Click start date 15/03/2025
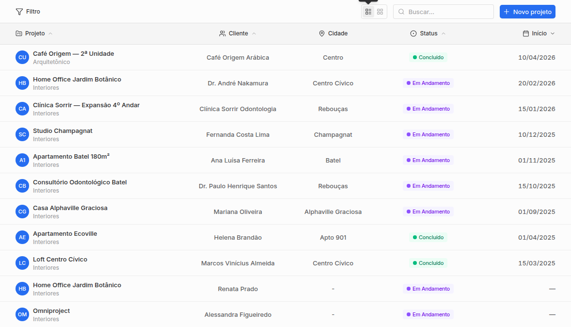Screen dimensions: 571x327 click(x=537, y=263)
